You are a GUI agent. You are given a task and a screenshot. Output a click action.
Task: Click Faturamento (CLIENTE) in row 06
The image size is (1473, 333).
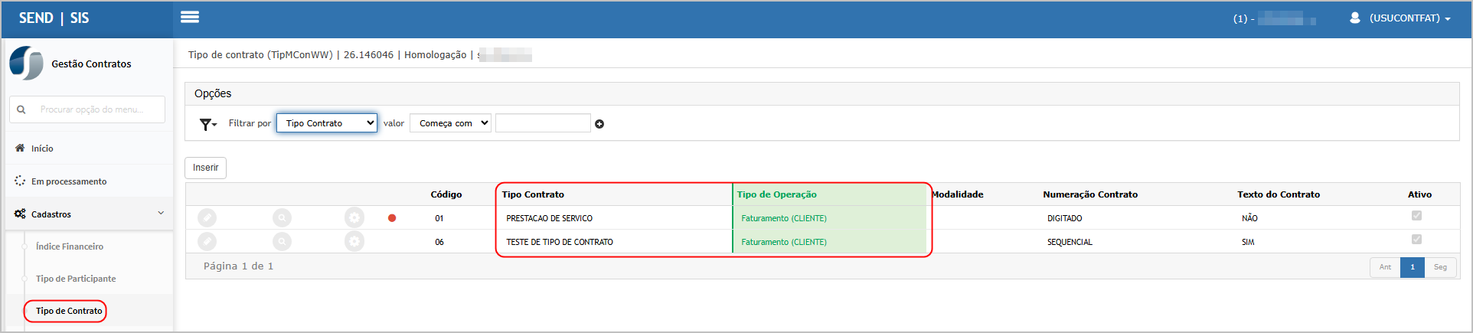tap(784, 242)
